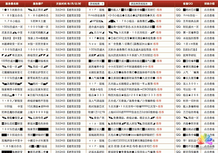This screenshot has height=153, width=218.
Task: Click server IP 上线99999级
Action: [38, 112]
